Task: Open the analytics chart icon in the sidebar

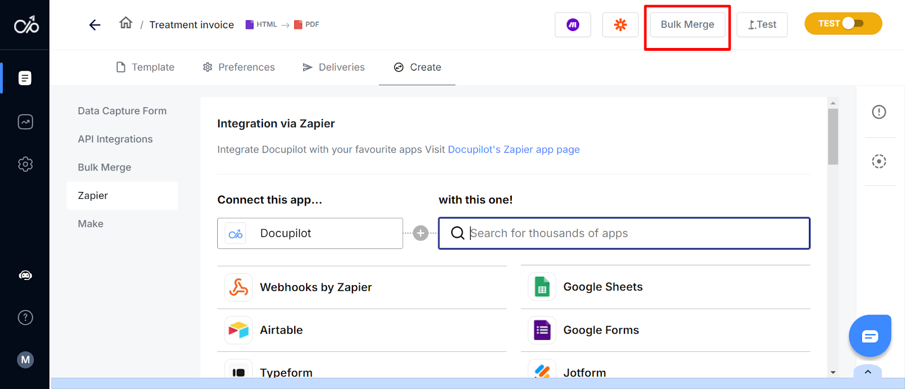Action: click(25, 121)
